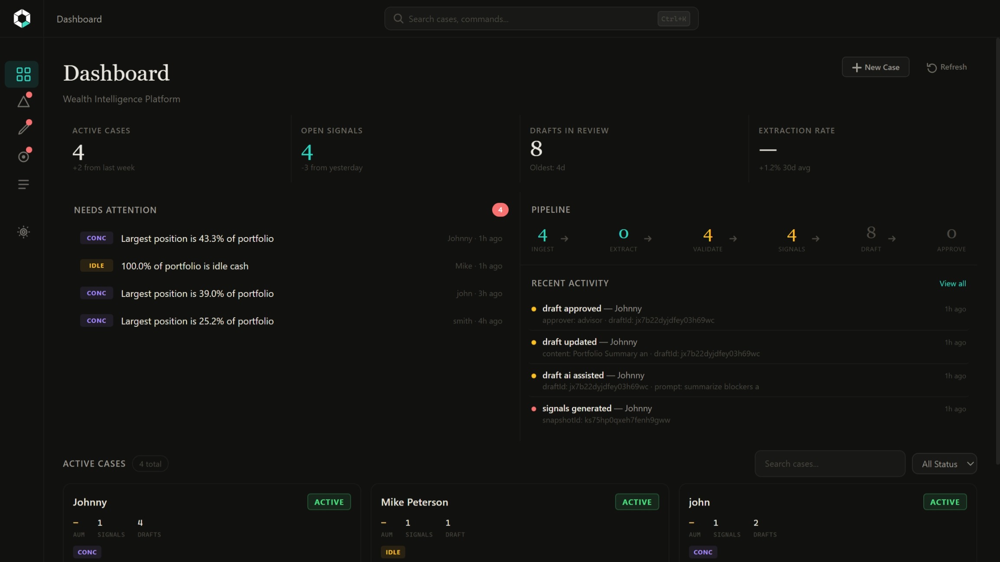Open the lines list icon in sidebar
This screenshot has height=562, width=1000.
[23, 185]
